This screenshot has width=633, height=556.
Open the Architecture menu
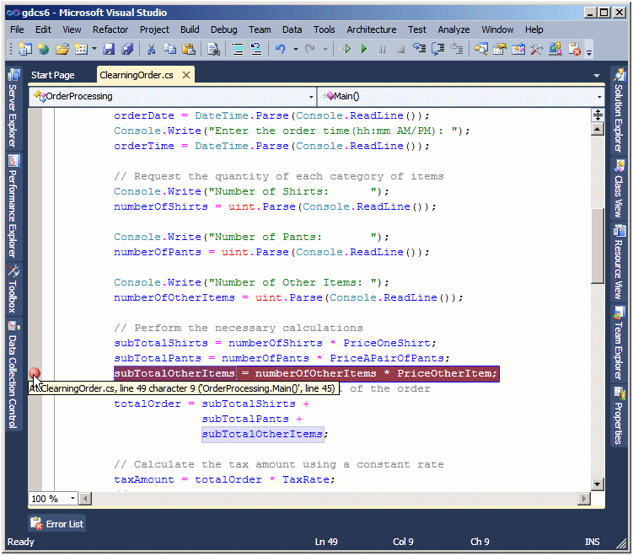pyautogui.click(x=372, y=29)
